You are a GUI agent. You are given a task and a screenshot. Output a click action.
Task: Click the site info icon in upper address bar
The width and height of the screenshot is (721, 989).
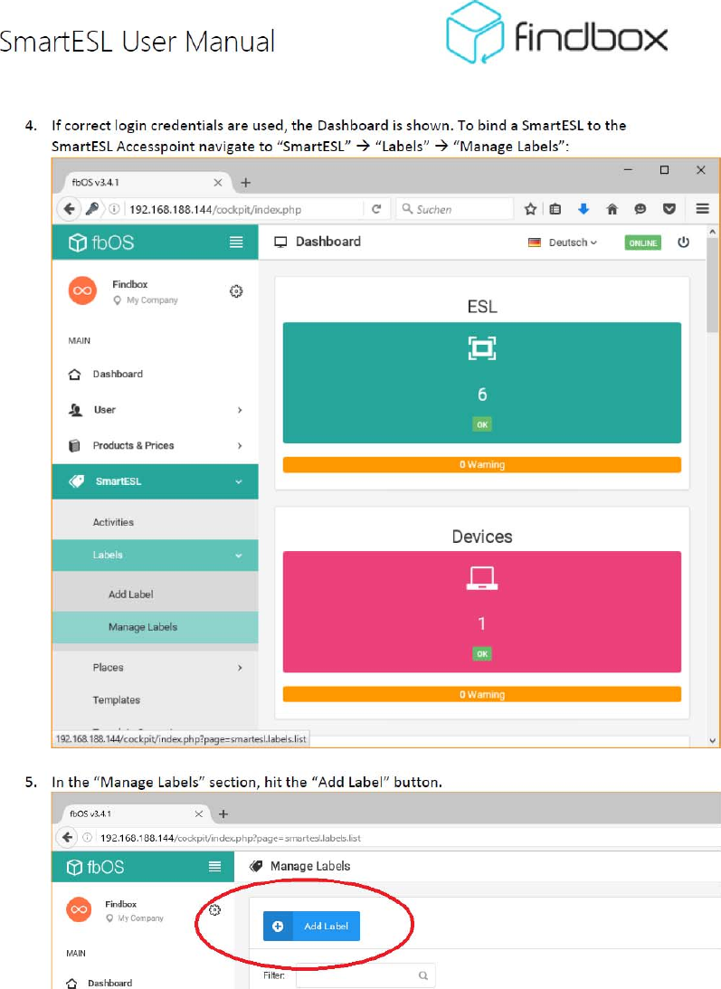point(114,209)
